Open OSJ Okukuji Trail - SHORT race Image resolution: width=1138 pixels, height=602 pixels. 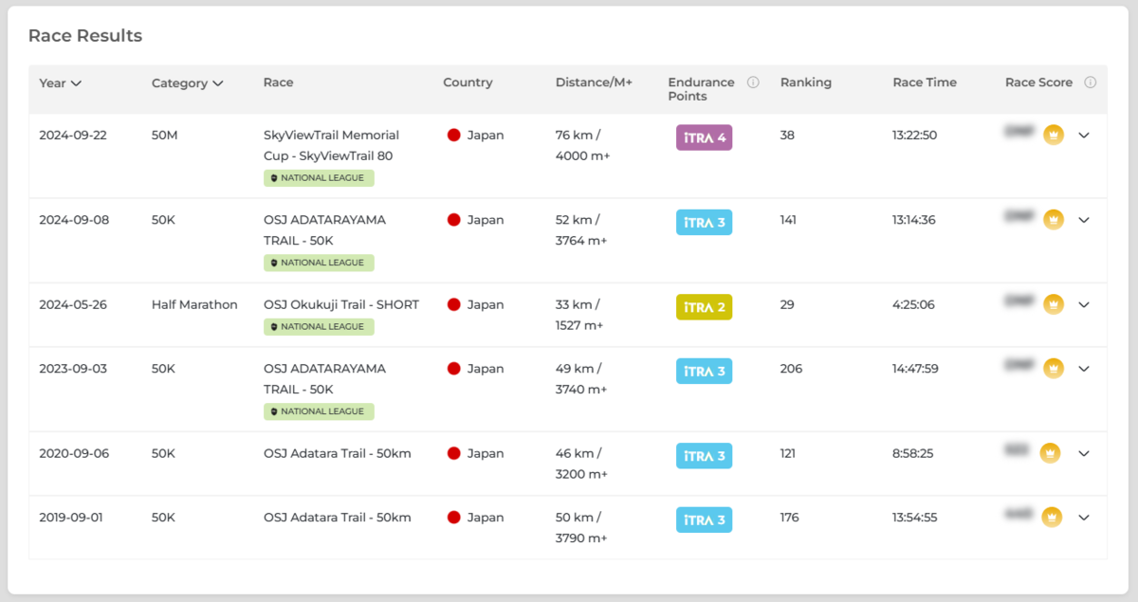[x=341, y=304]
